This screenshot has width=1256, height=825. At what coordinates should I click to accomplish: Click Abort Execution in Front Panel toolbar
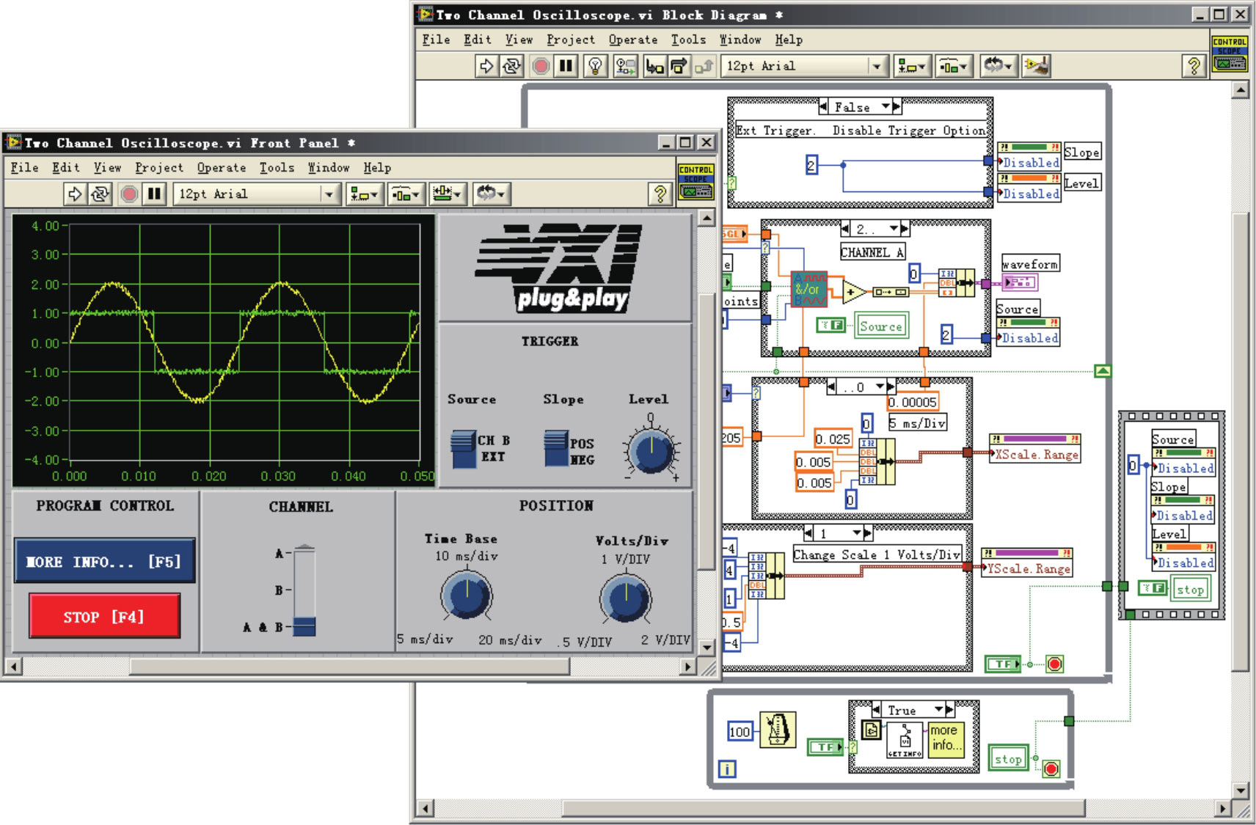coord(129,194)
